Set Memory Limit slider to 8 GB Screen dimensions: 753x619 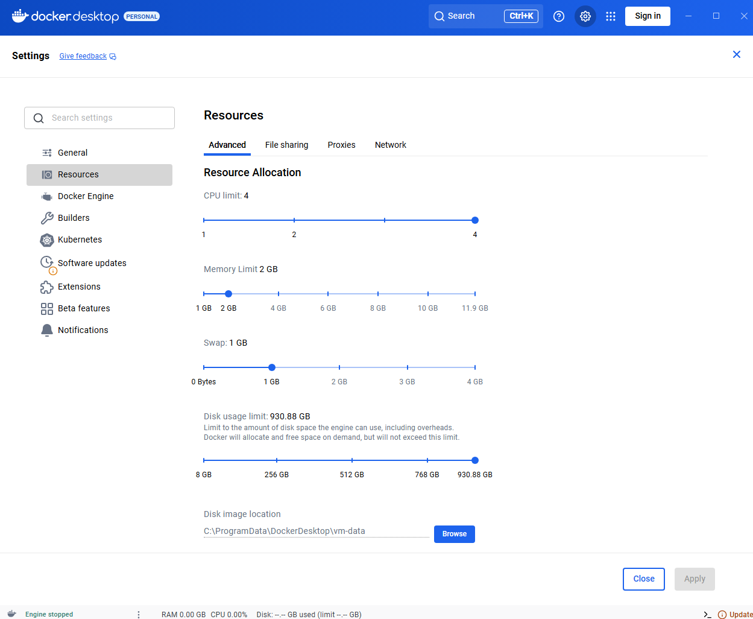pos(378,294)
